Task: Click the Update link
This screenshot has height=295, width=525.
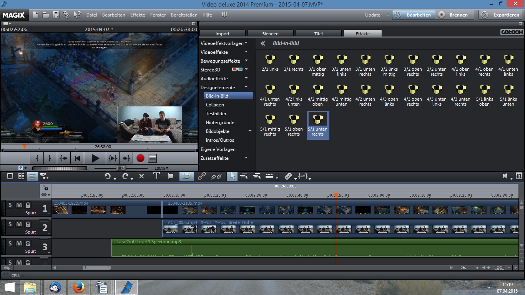Action: point(373,15)
